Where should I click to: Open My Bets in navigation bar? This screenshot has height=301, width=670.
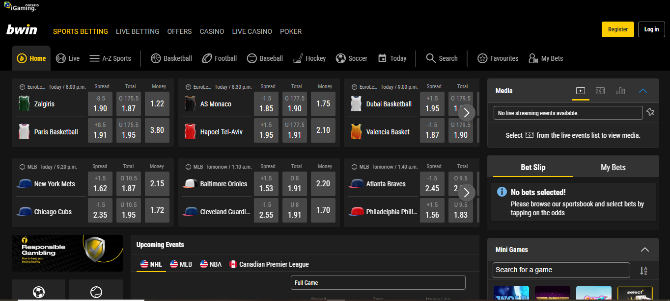545,58
